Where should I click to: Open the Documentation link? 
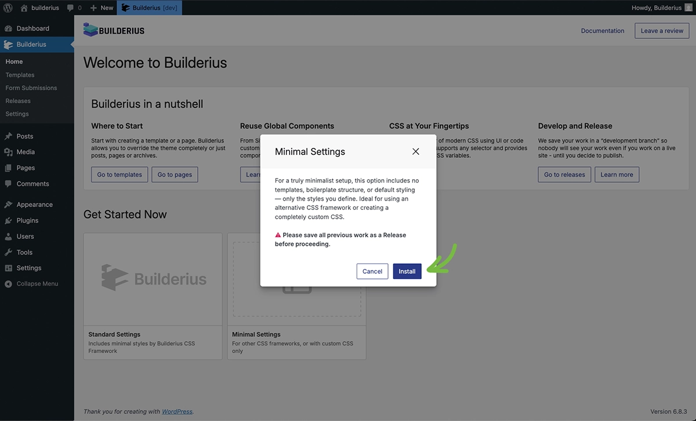point(602,30)
